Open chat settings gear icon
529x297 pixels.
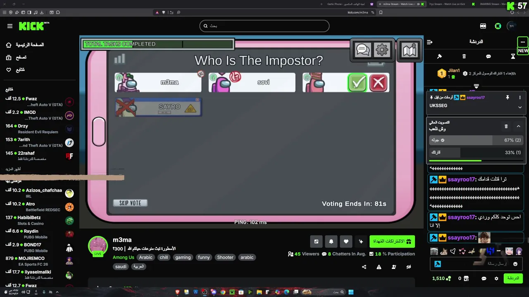coord(496,278)
